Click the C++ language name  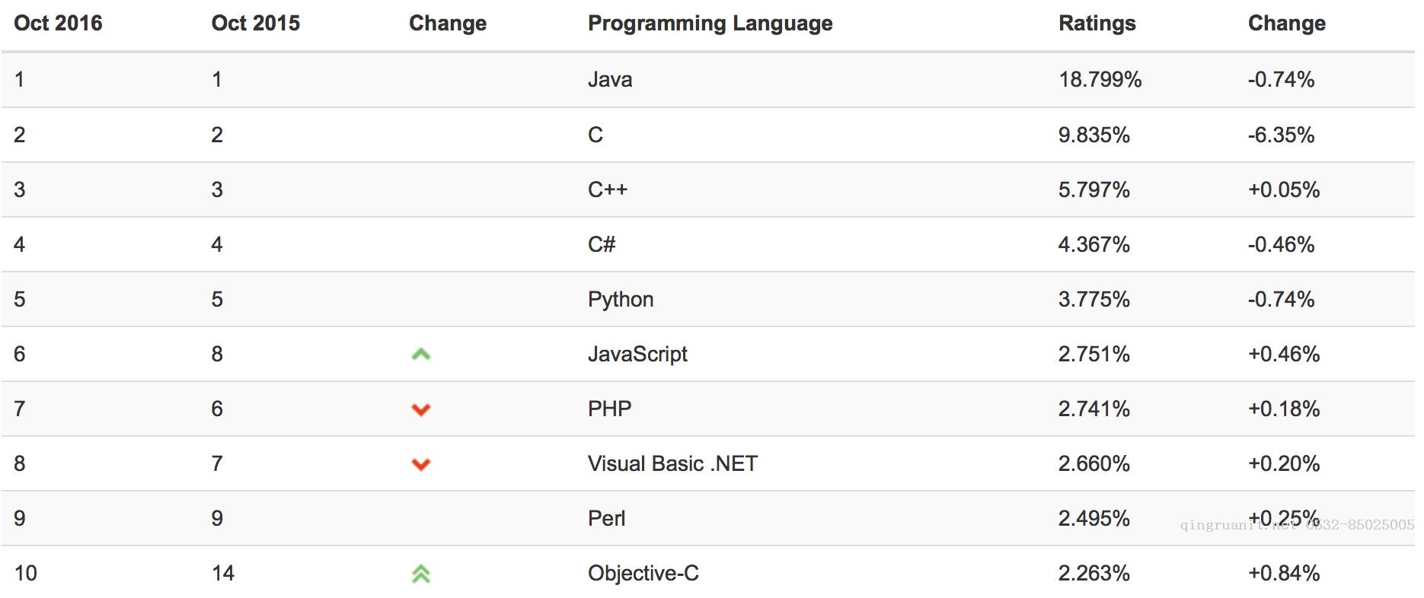coord(607,189)
